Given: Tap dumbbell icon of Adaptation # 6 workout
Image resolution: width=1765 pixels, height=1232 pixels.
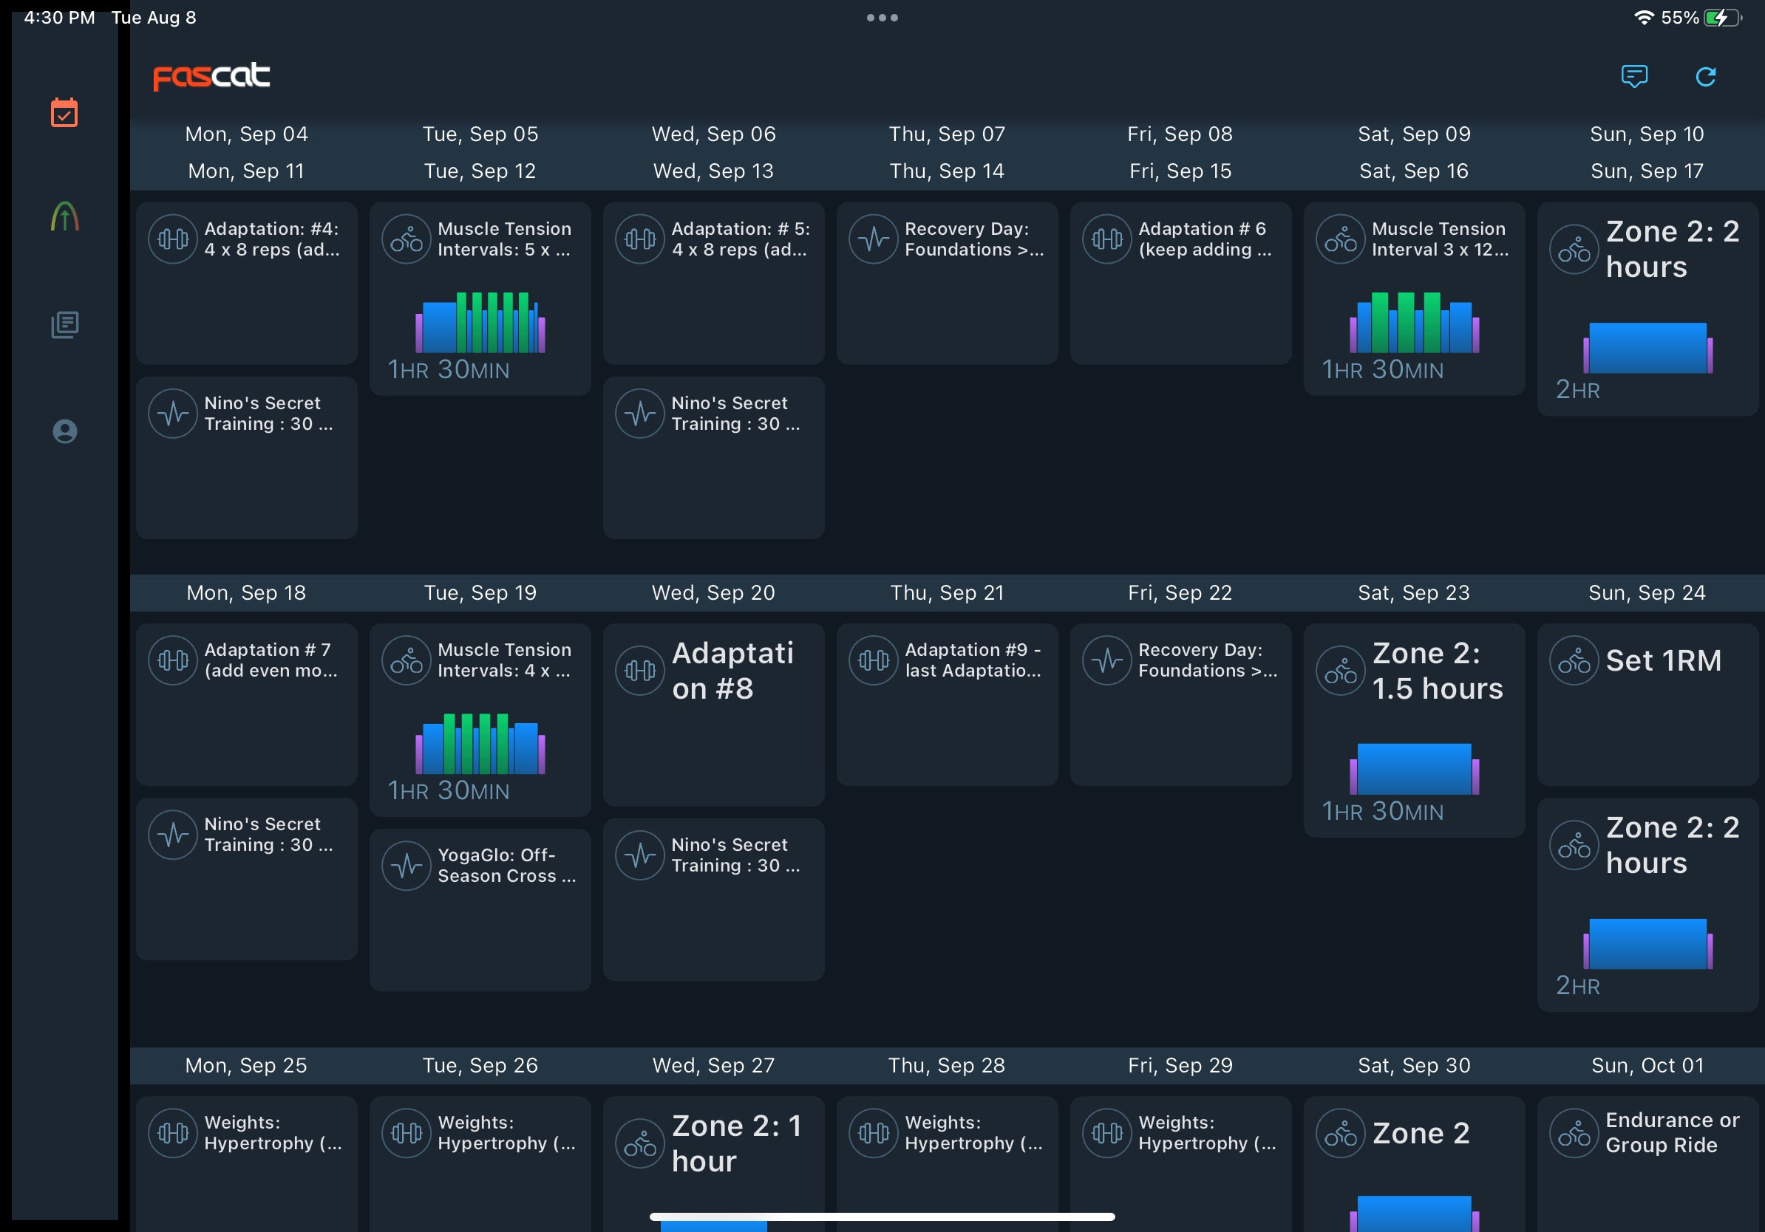Looking at the screenshot, I should click(1108, 239).
